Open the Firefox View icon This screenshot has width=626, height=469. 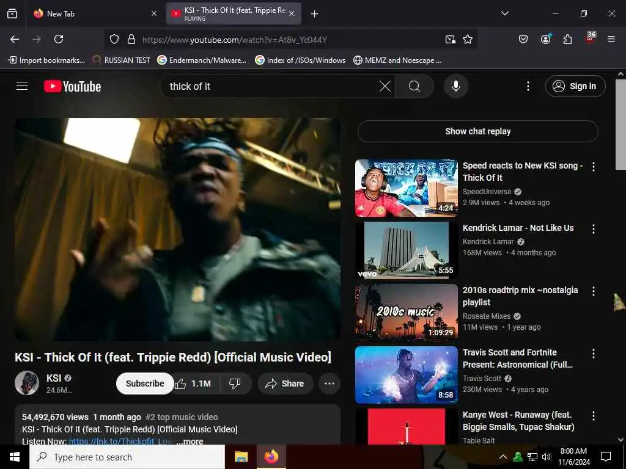[12, 13]
